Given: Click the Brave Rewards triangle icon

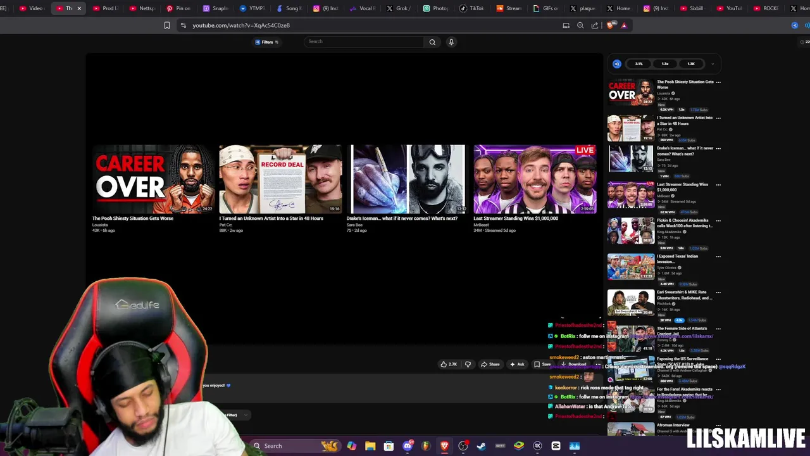Looking at the screenshot, I should [624, 25].
